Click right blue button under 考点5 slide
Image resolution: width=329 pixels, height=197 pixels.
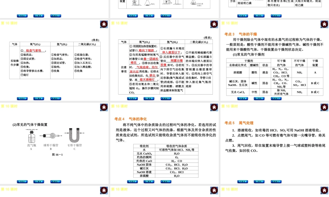point(276,182)
